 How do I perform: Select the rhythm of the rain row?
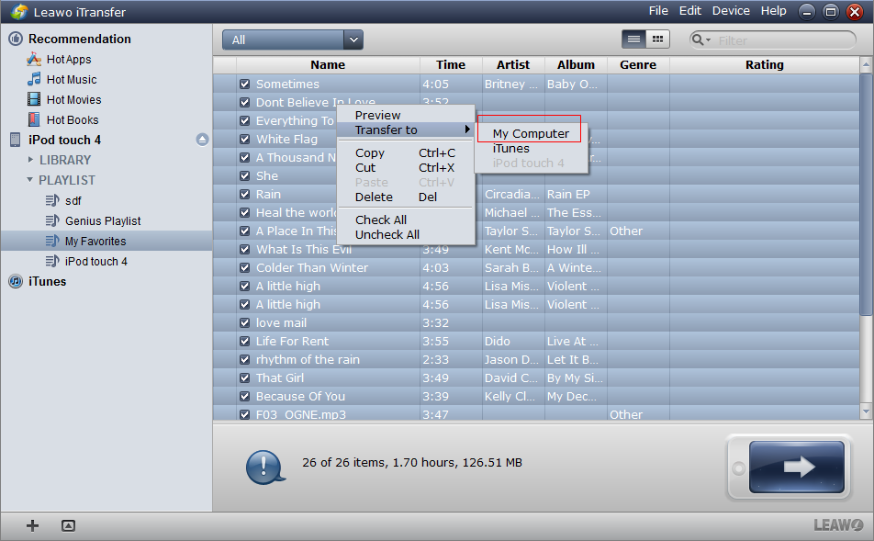[x=536, y=360]
